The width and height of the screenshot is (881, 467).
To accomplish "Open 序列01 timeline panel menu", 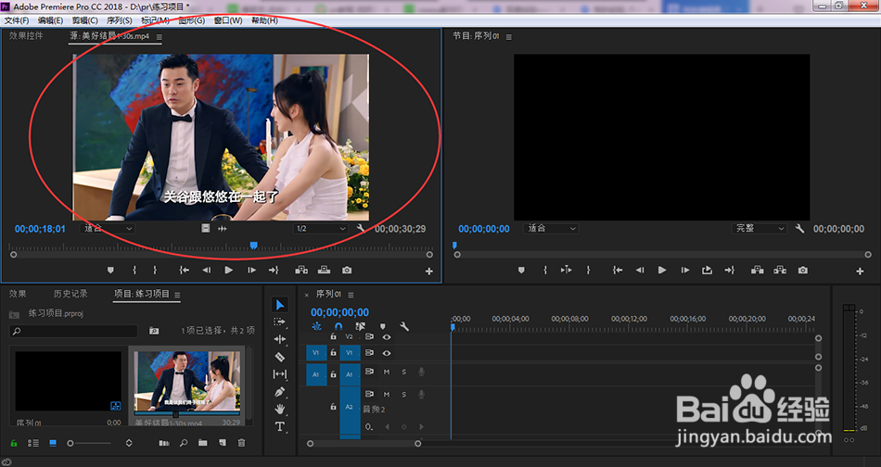I will click(351, 295).
